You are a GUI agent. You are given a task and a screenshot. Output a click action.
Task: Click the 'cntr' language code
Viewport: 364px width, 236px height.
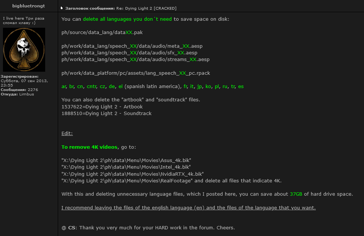click(91, 86)
